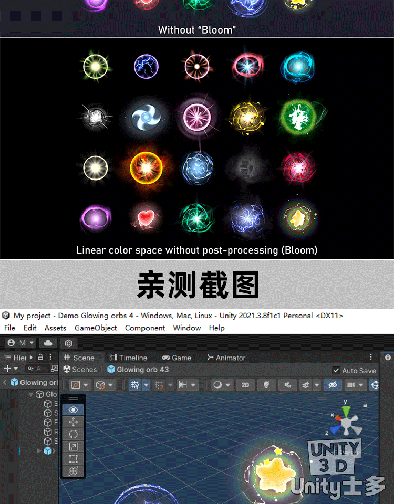Click the Hierarchy search field
Image resolution: width=394 pixels, height=504 pixels.
[37, 369]
